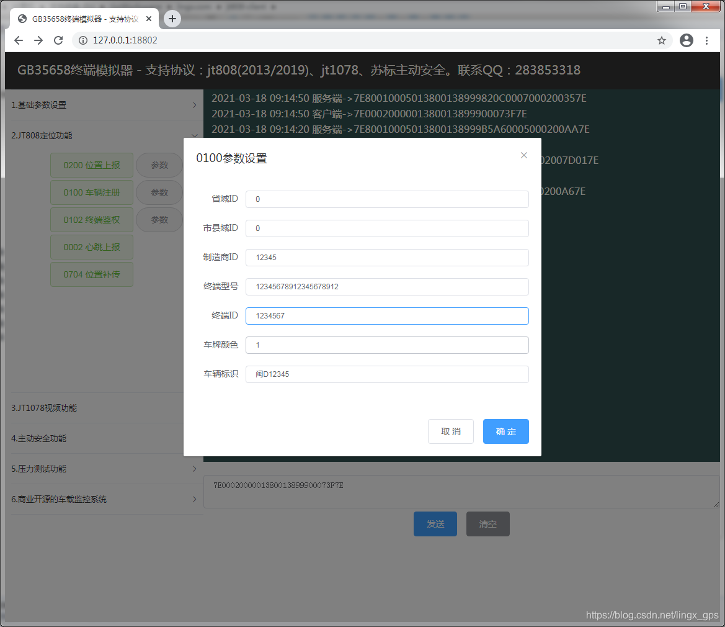Open 参数 beside 0102 终端鉴权
Screen dimensions: 725x627
pos(159,220)
